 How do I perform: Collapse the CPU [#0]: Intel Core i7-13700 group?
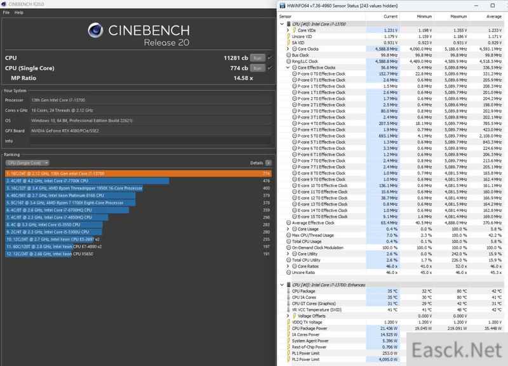pos(282,24)
